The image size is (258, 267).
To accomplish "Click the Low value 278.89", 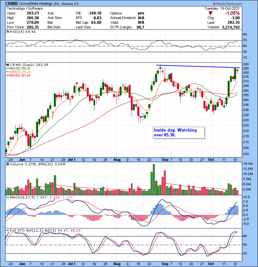I will click(x=33, y=23).
